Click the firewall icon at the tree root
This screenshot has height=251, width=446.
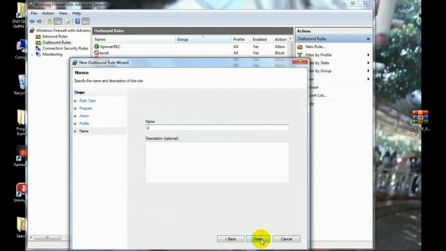coord(32,30)
